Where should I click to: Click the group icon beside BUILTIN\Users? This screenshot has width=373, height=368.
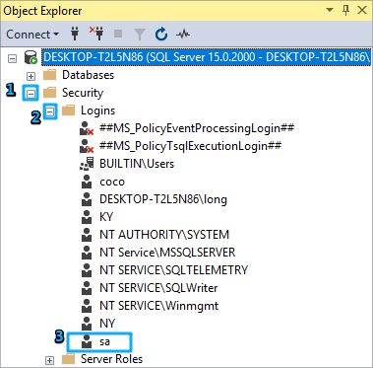[x=87, y=164]
